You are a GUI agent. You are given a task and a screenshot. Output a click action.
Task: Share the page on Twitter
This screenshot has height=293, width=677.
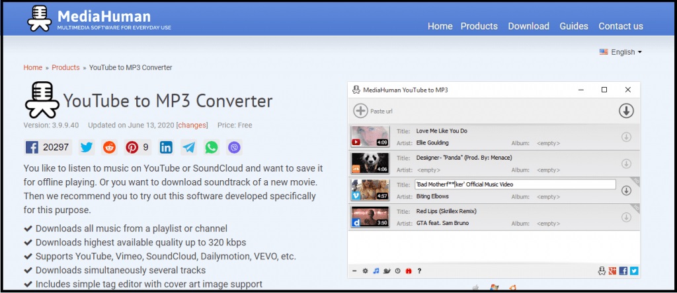point(87,147)
